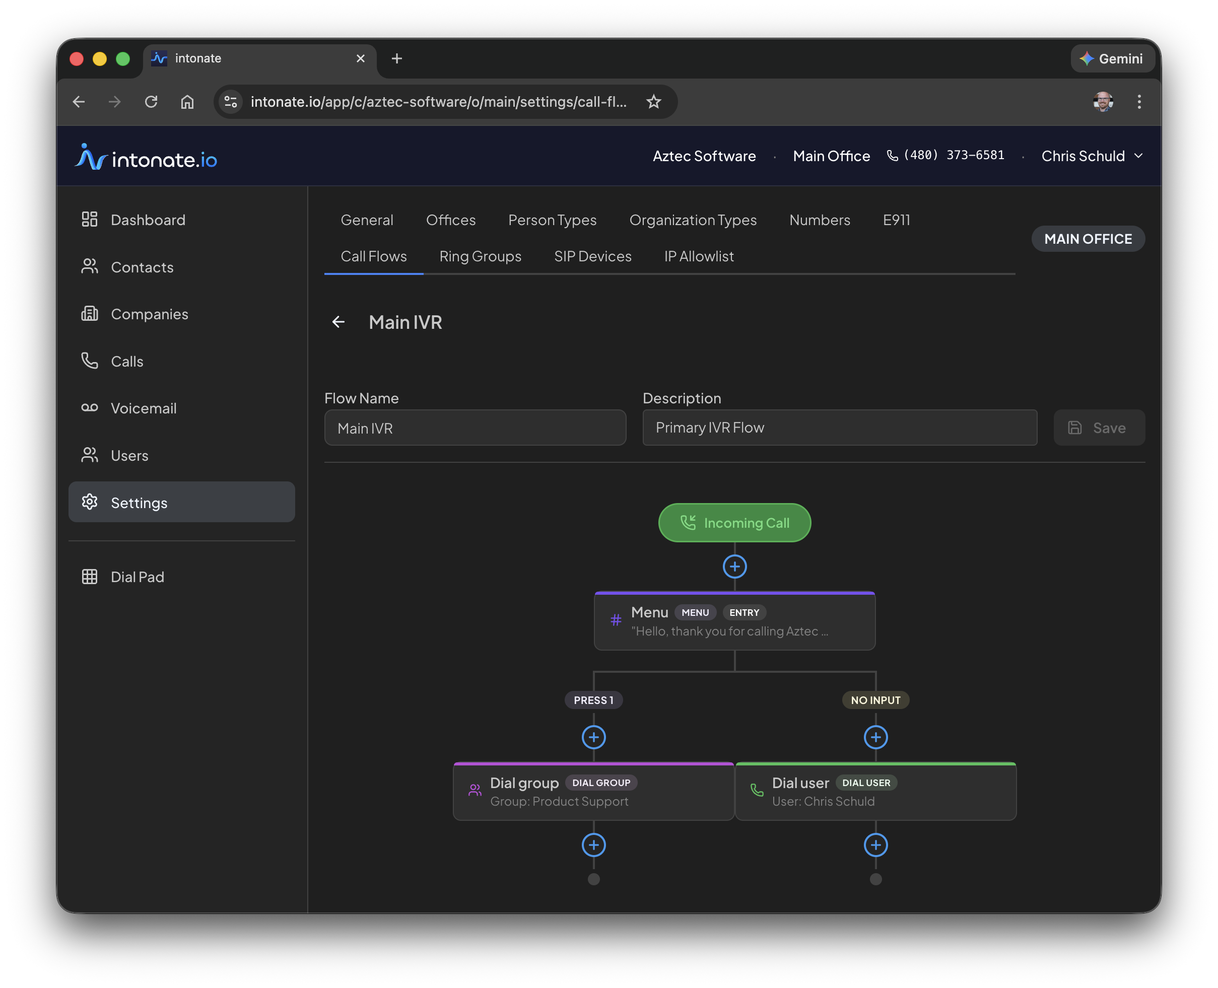Open the Companies section
This screenshot has height=988, width=1218.
pyautogui.click(x=149, y=314)
